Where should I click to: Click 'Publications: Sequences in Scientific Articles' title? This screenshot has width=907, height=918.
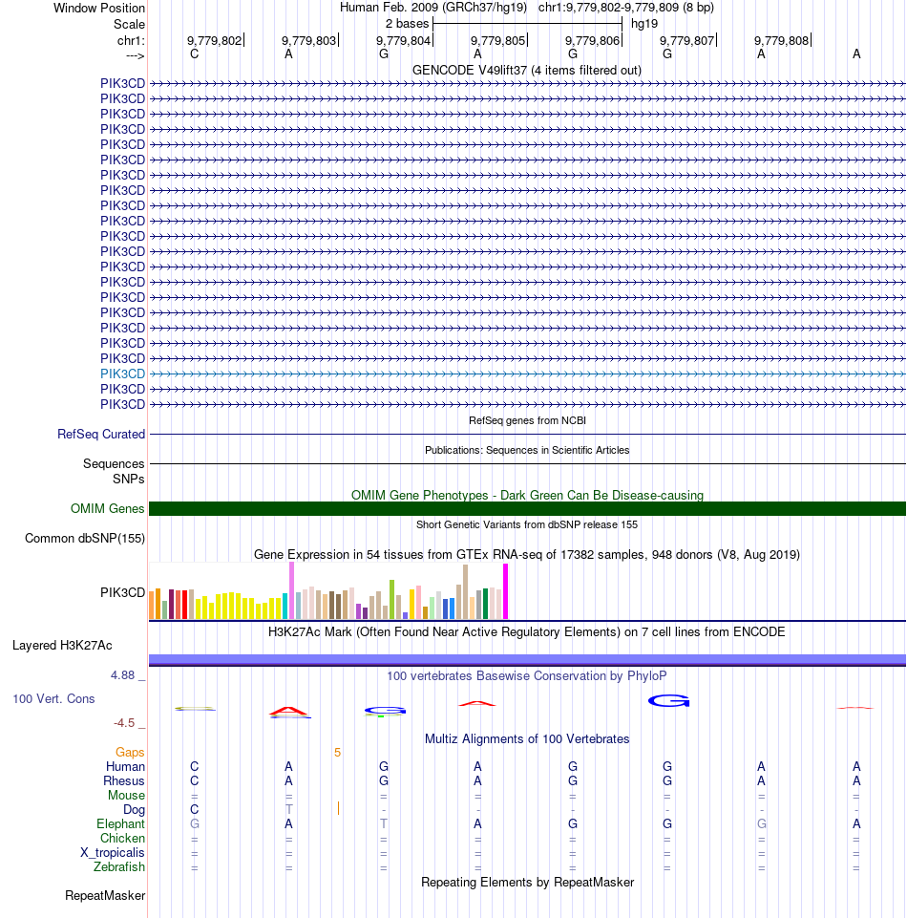pyautogui.click(x=527, y=450)
